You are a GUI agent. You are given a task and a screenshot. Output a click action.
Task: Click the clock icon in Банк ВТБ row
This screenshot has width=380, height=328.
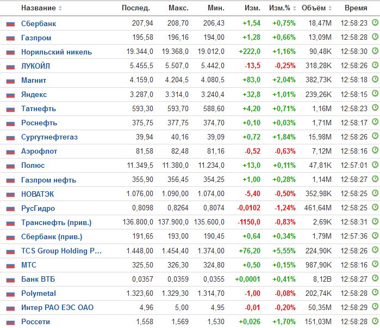click(375, 278)
